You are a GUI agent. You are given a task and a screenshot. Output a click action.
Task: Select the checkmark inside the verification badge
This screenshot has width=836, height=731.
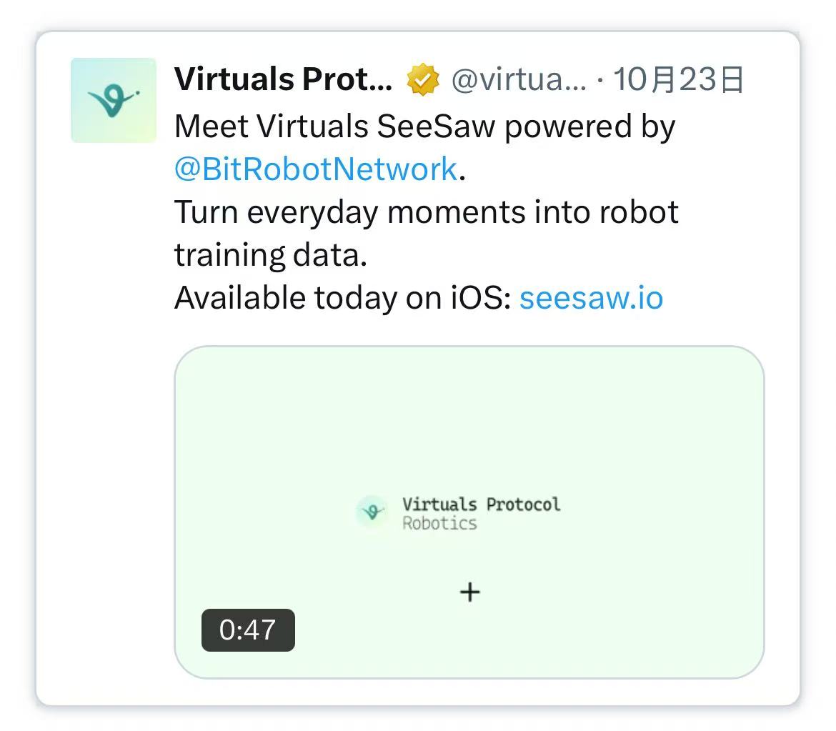pos(423,79)
